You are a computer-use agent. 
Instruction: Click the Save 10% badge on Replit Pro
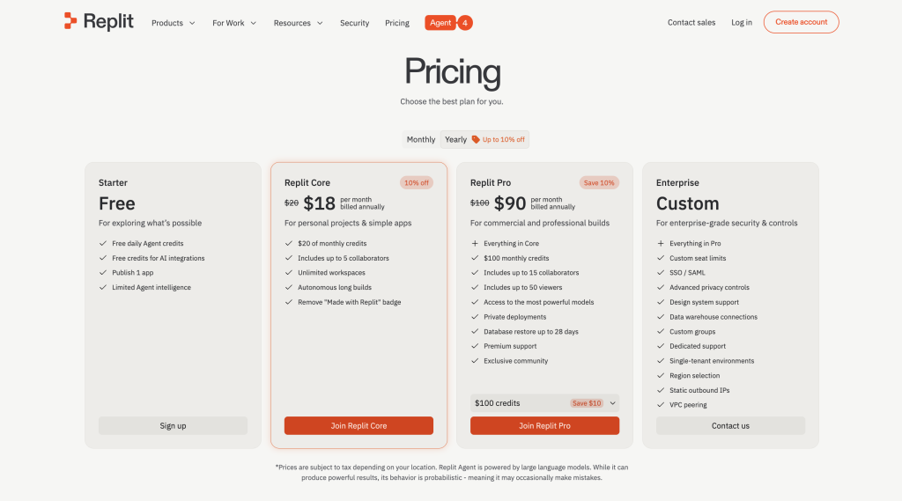tap(599, 182)
